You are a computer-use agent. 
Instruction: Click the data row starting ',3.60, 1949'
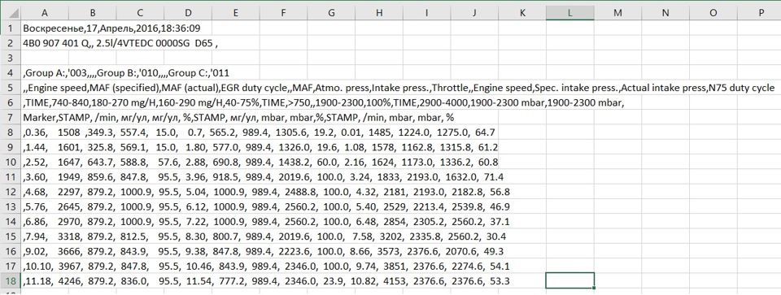[x=264, y=177]
